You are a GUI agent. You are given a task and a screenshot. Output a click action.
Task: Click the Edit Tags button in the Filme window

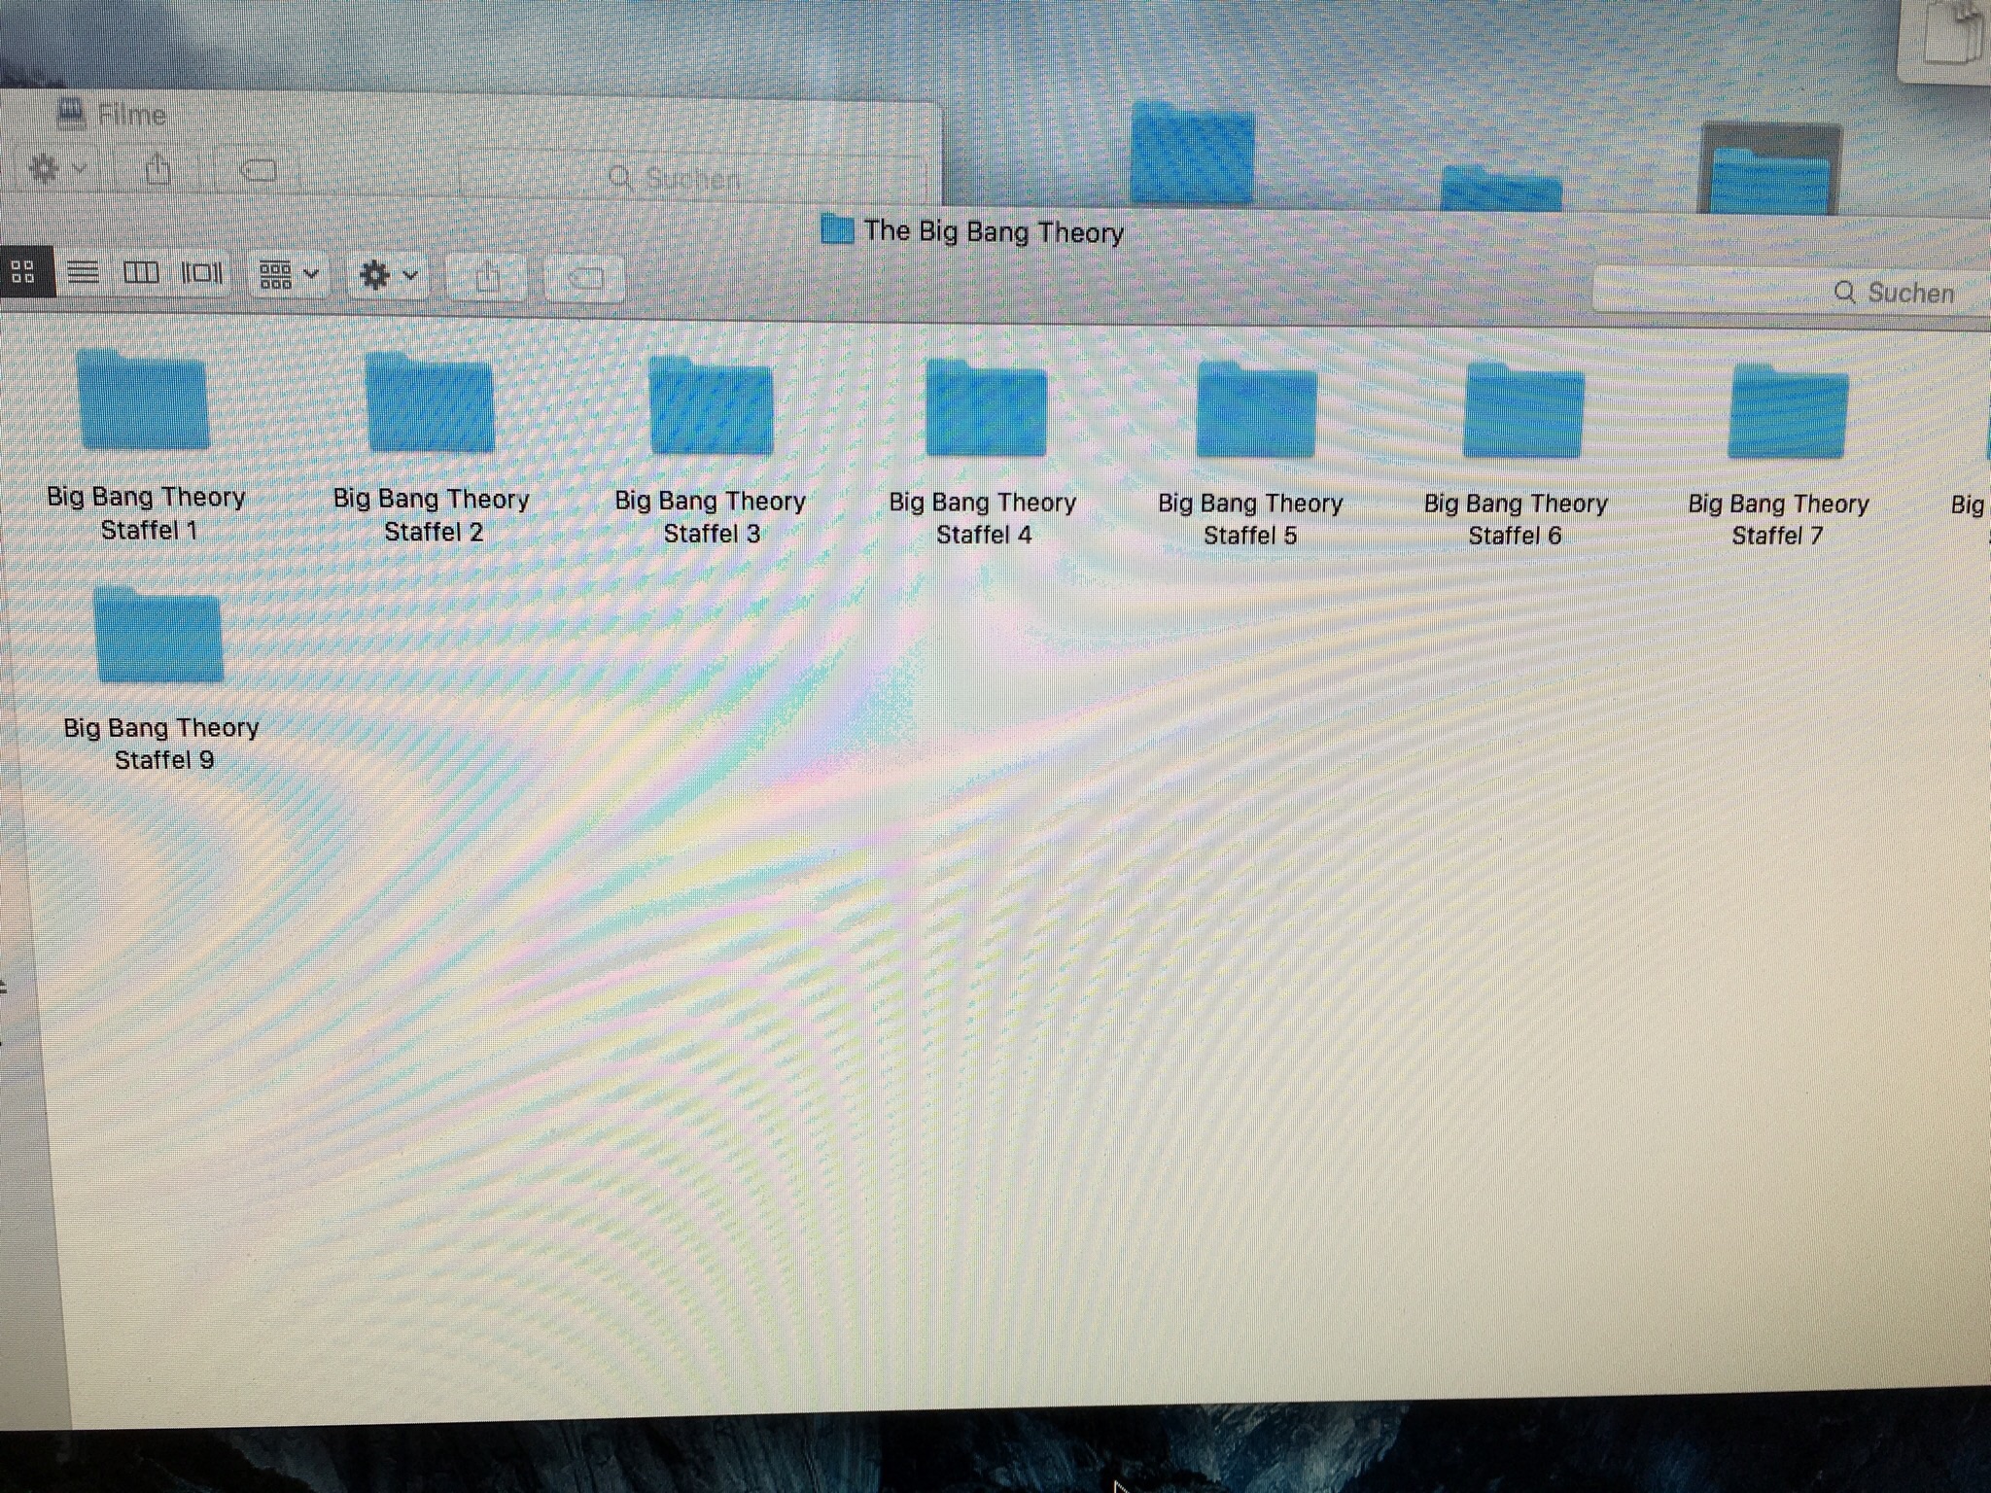click(x=258, y=172)
